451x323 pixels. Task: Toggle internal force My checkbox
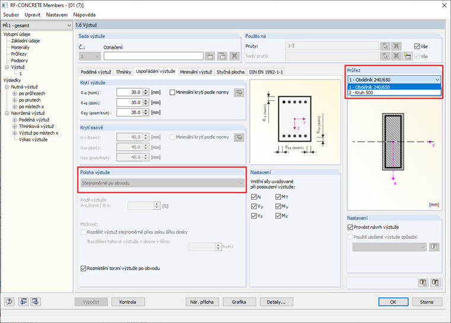coord(278,206)
